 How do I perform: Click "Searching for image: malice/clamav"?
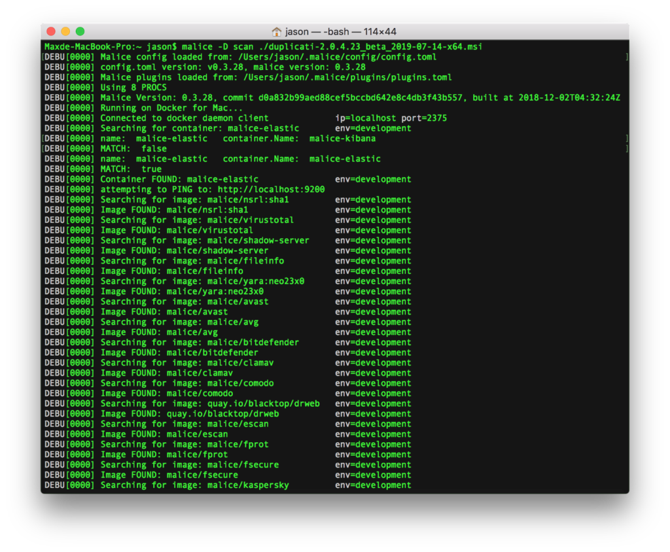click(x=186, y=363)
